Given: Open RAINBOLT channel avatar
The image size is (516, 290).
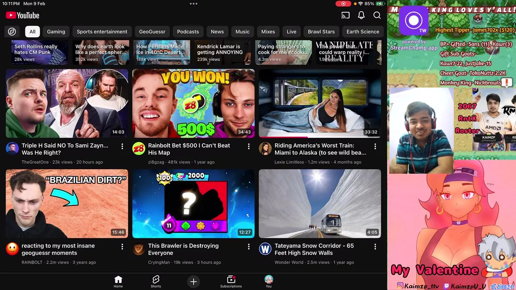Looking at the screenshot, I should (12, 249).
